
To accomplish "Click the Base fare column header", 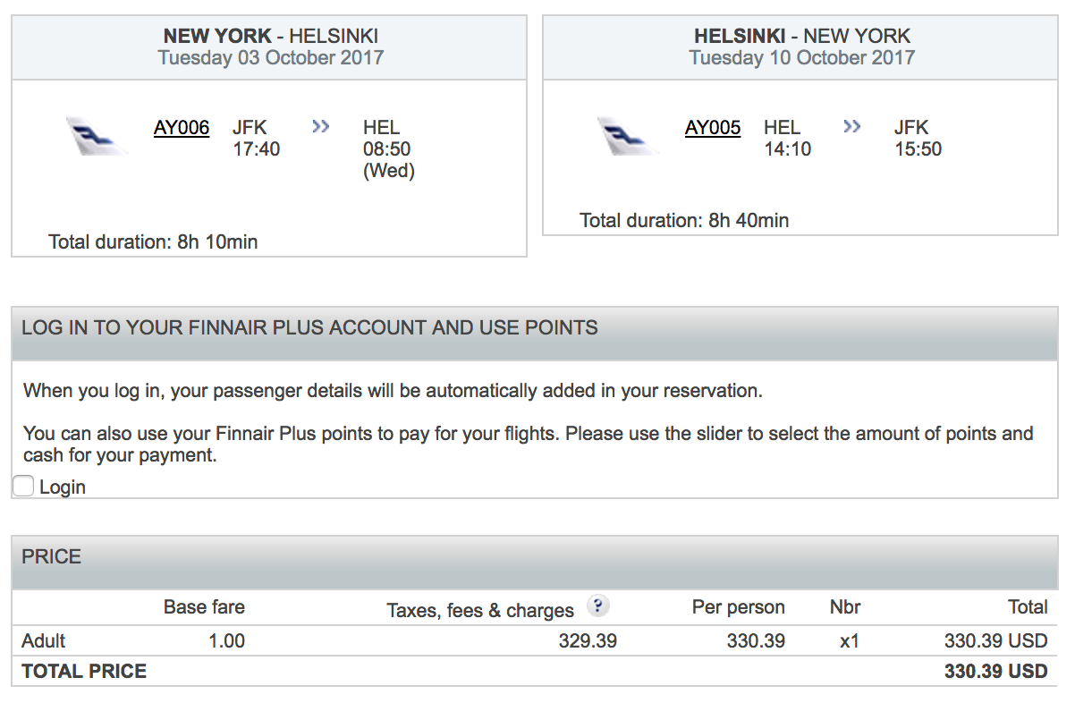I will [x=204, y=607].
